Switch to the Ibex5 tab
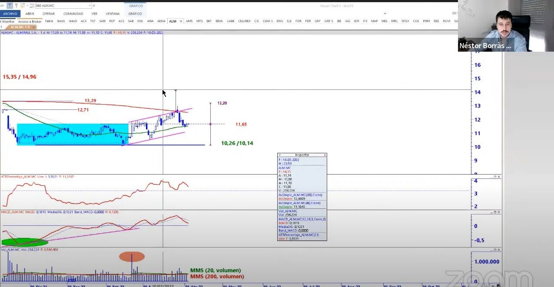The height and width of the screenshot is (287, 554). pos(61,21)
